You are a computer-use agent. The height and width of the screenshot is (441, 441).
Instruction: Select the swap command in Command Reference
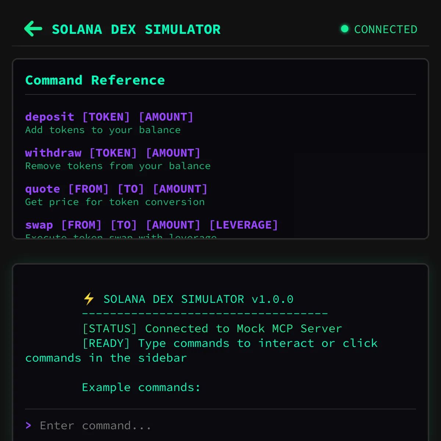pyautogui.click(x=151, y=225)
